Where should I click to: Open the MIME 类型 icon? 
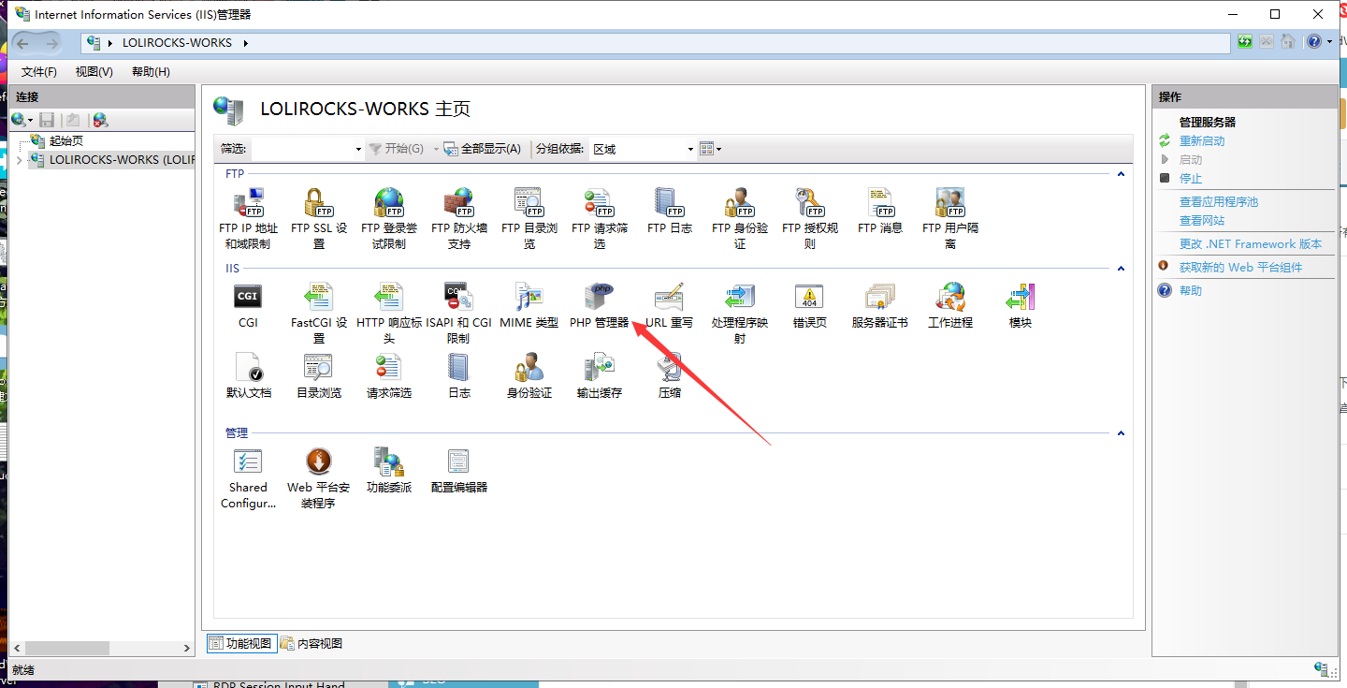pos(529,305)
